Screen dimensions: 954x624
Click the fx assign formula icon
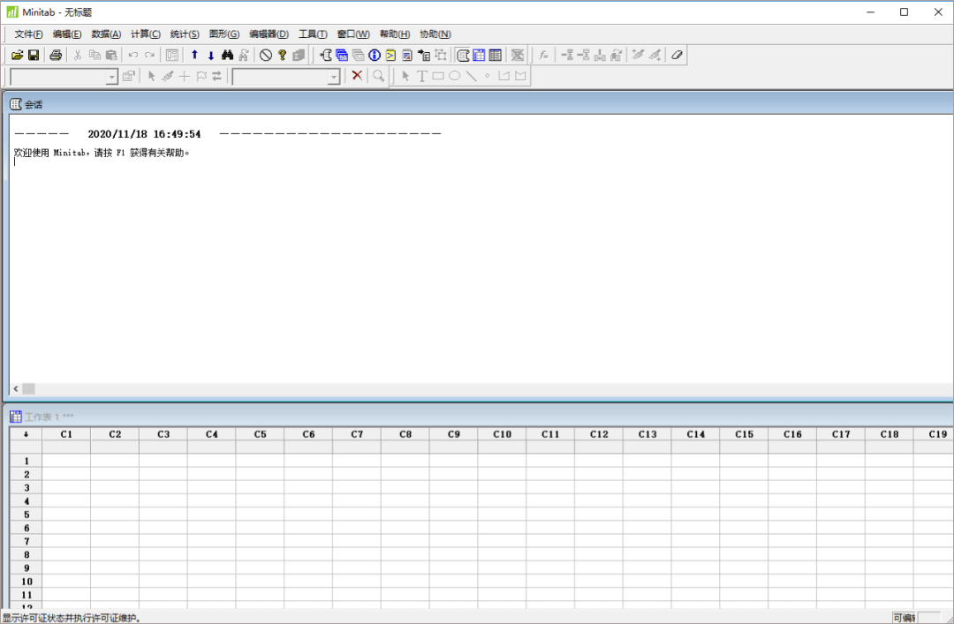pyautogui.click(x=544, y=56)
